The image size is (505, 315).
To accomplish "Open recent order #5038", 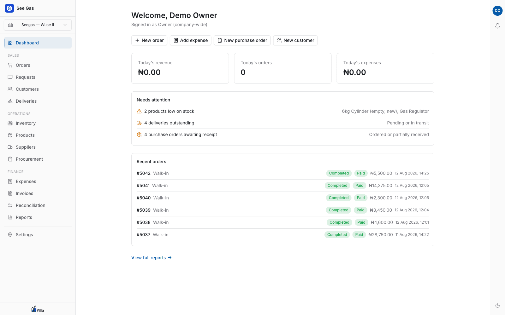I will (283, 222).
